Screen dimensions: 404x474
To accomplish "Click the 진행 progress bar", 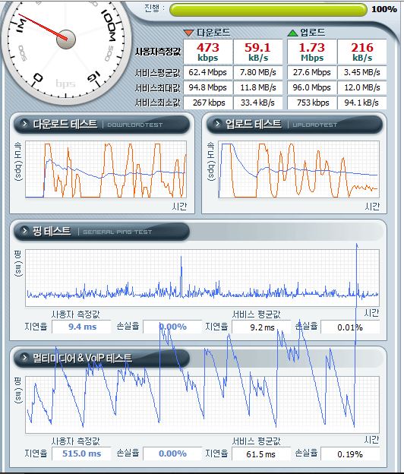I will (x=268, y=10).
